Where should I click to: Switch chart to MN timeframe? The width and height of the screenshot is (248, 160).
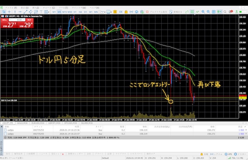pyautogui.click(x=96, y=12)
